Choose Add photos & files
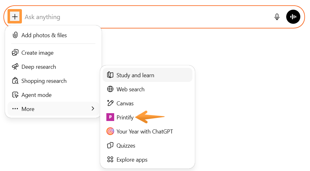This screenshot has width=310, height=171. pyautogui.click(x=53, y=35)
